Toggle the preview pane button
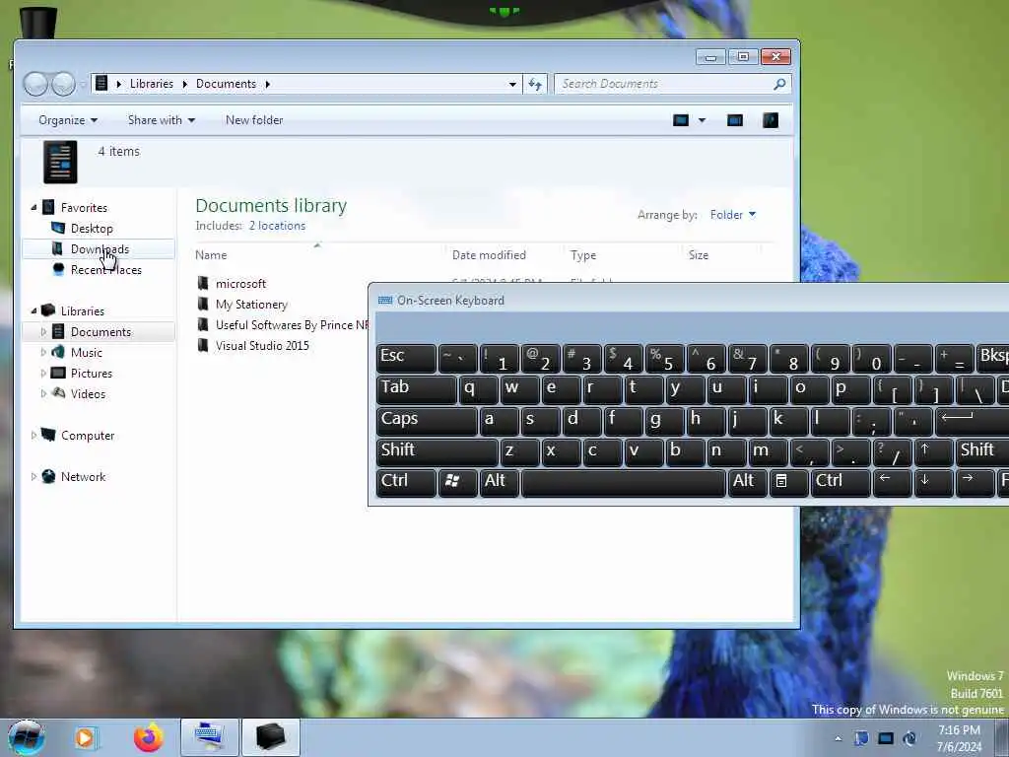Viewport: 1009px width, 757px height. tap(735, 120)
